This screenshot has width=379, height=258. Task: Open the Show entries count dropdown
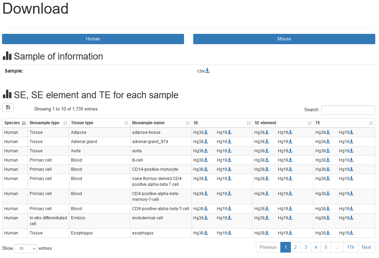pos(26,248)
